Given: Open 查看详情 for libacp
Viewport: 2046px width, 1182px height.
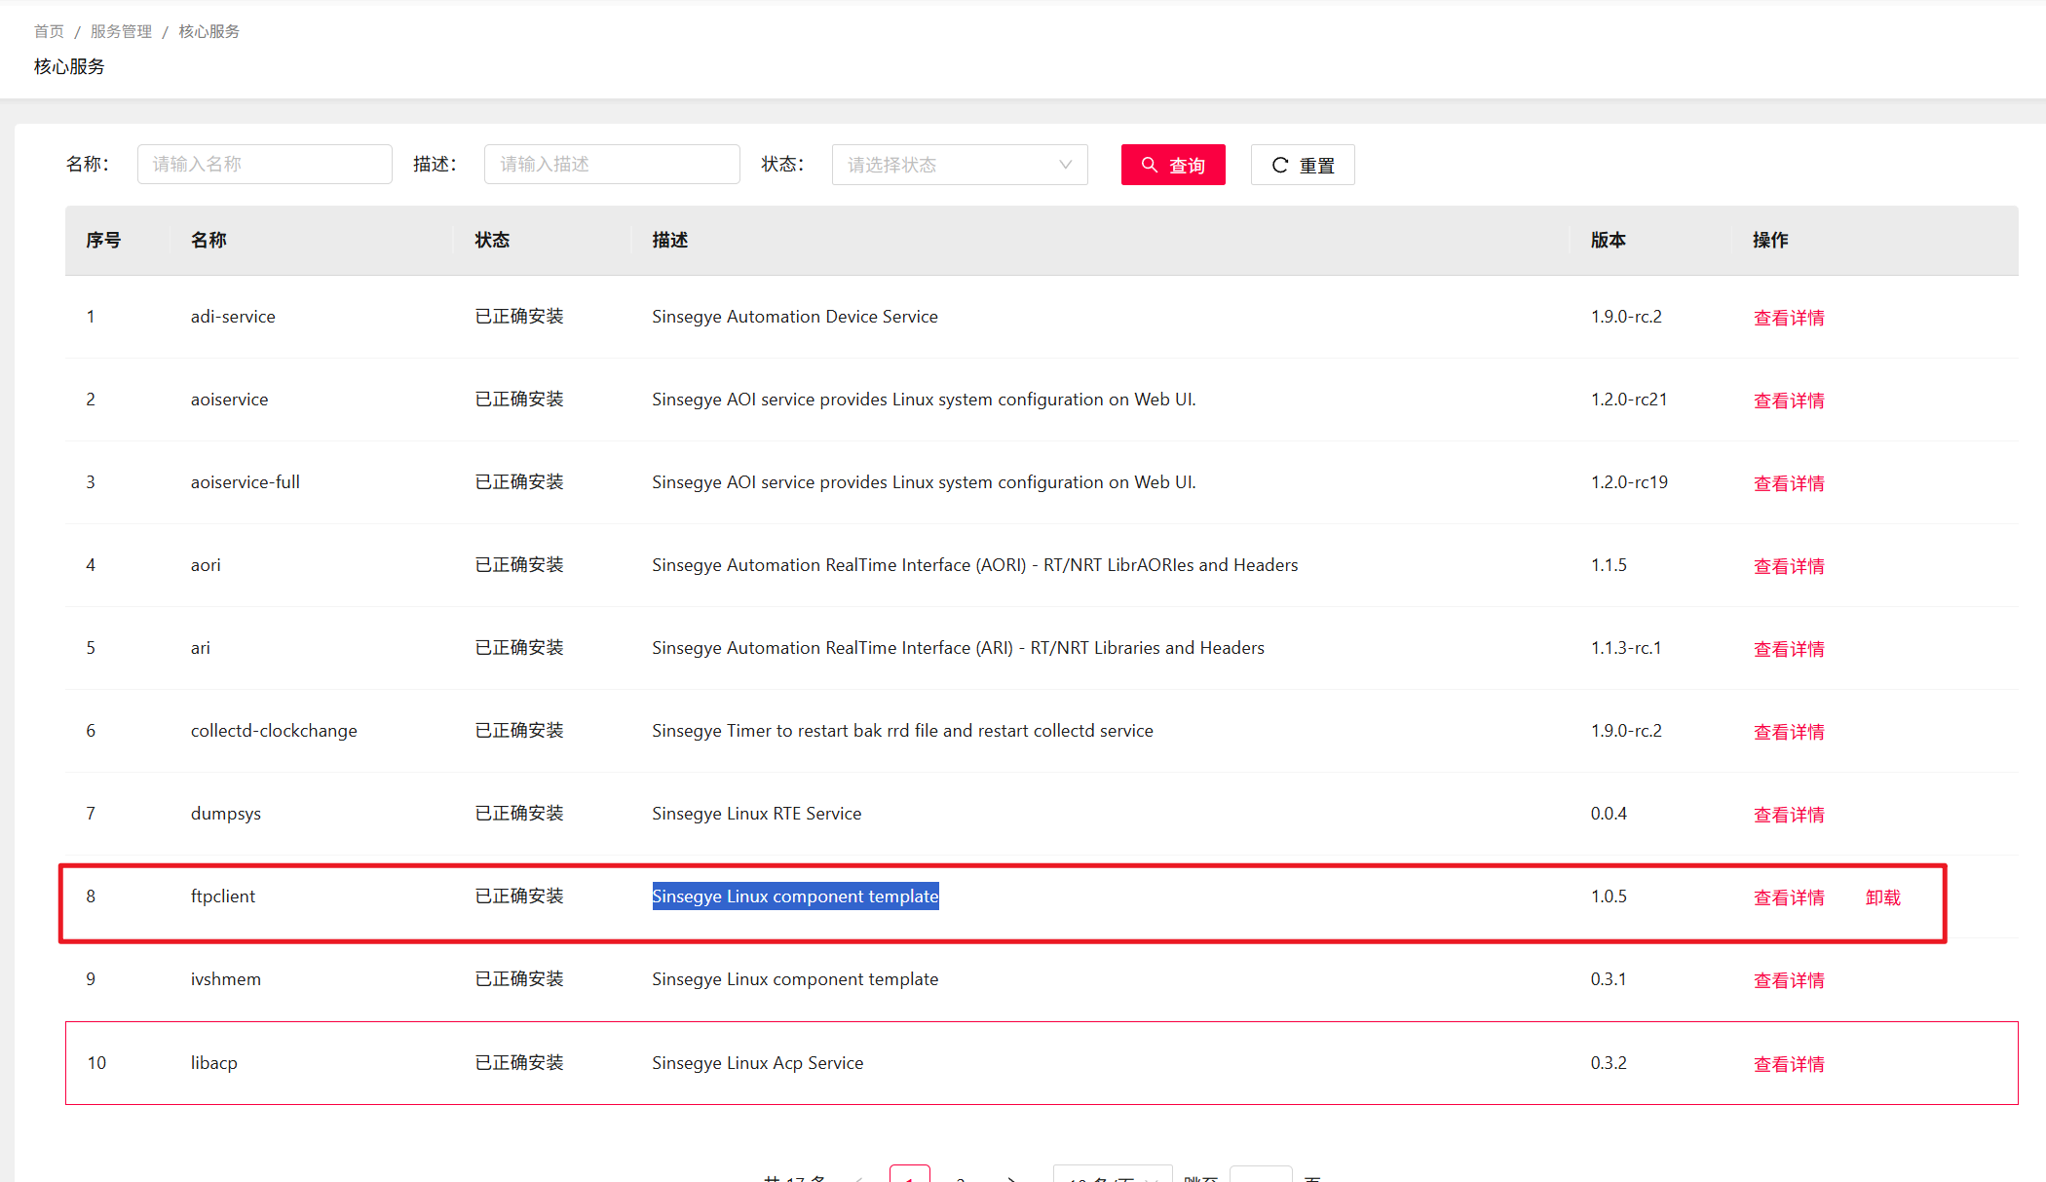Looking at the screenshot, I should [1789, 1064].
